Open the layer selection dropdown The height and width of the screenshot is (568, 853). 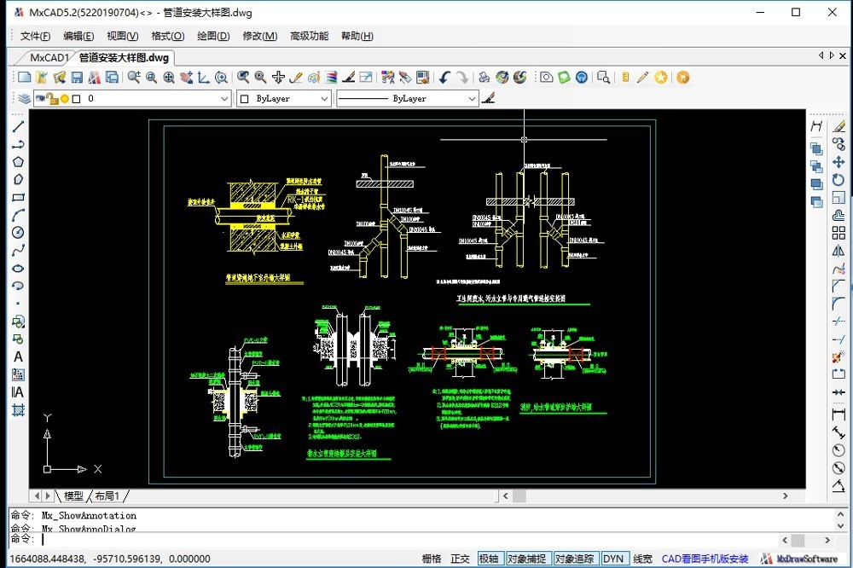[x=224, y=99]
